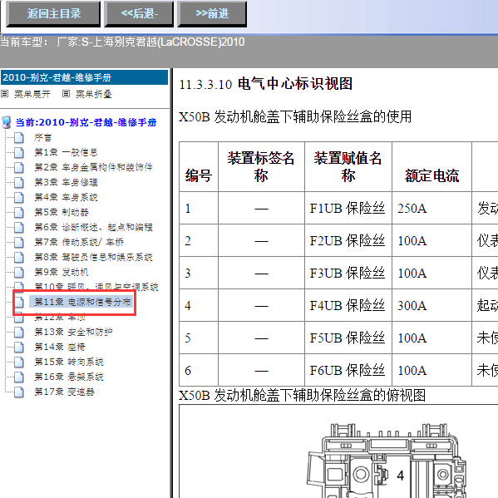Collapse all menus via 菜单折叠

coord(94,94)
